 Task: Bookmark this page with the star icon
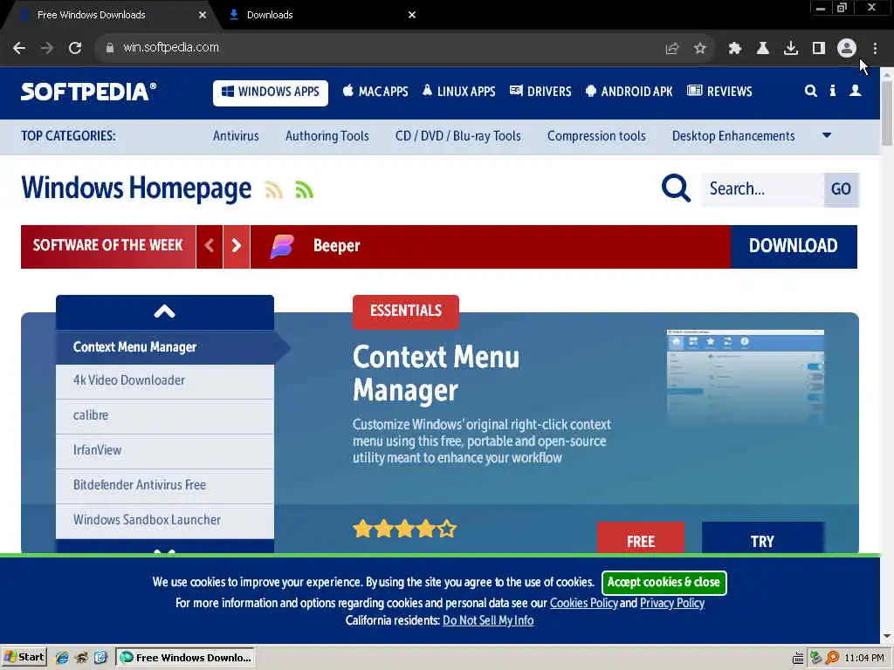coord(700,49)
